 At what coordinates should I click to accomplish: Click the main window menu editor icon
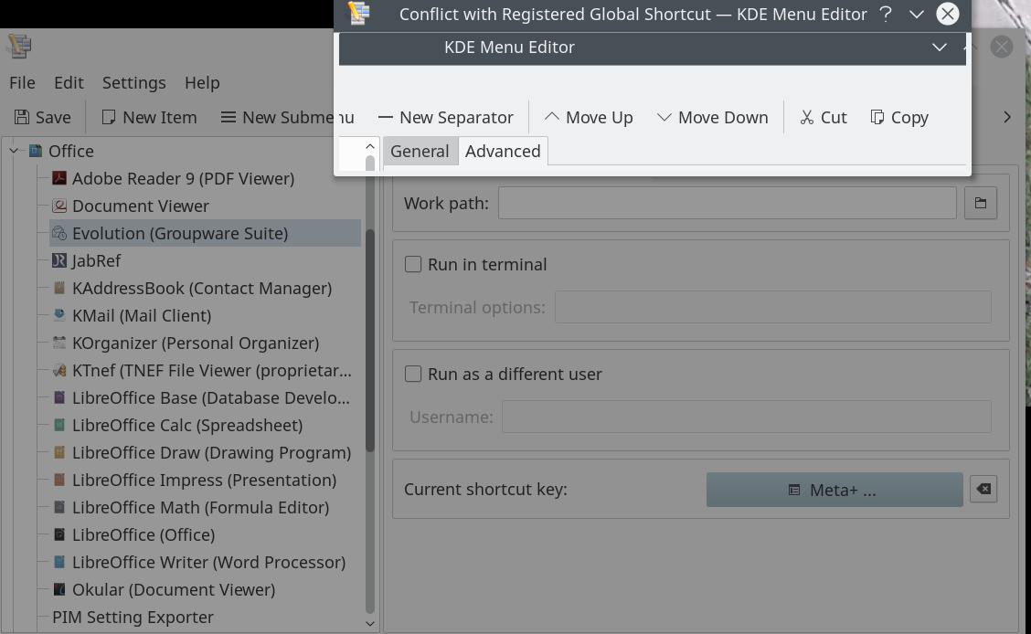click(19, 46)
